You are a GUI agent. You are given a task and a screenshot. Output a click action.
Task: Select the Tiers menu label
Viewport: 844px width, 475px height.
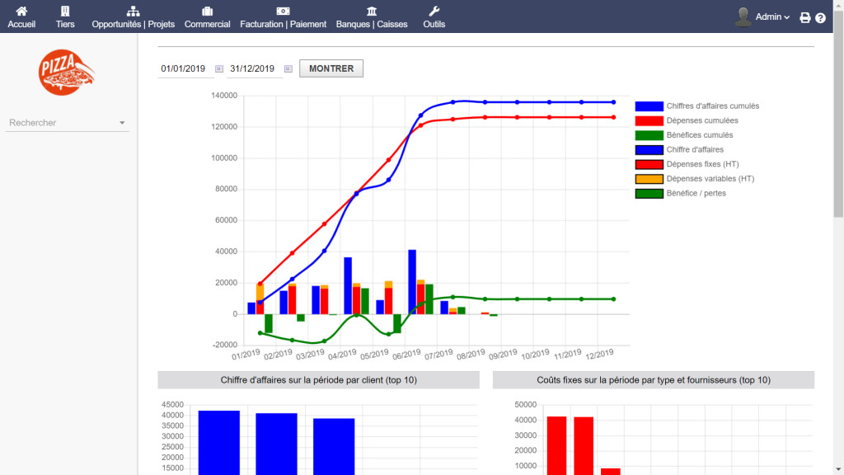[x=65, y=24]
